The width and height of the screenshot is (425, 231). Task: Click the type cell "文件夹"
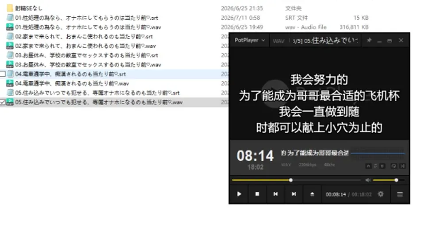pyautogui.click(x=293, y=8)
